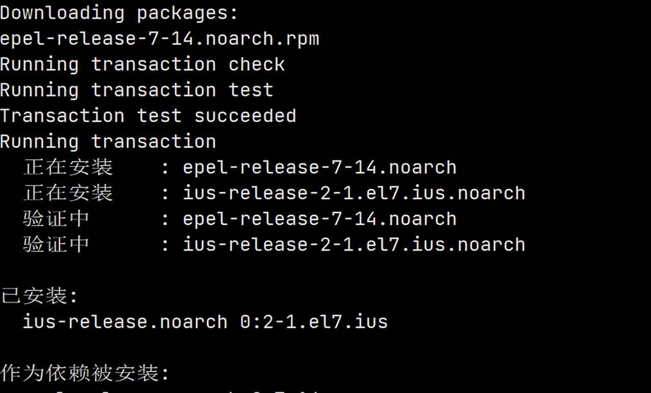Screen dimensions: 651x393
Task: Click the line reading only "Running transaction"
Action: 108,141
